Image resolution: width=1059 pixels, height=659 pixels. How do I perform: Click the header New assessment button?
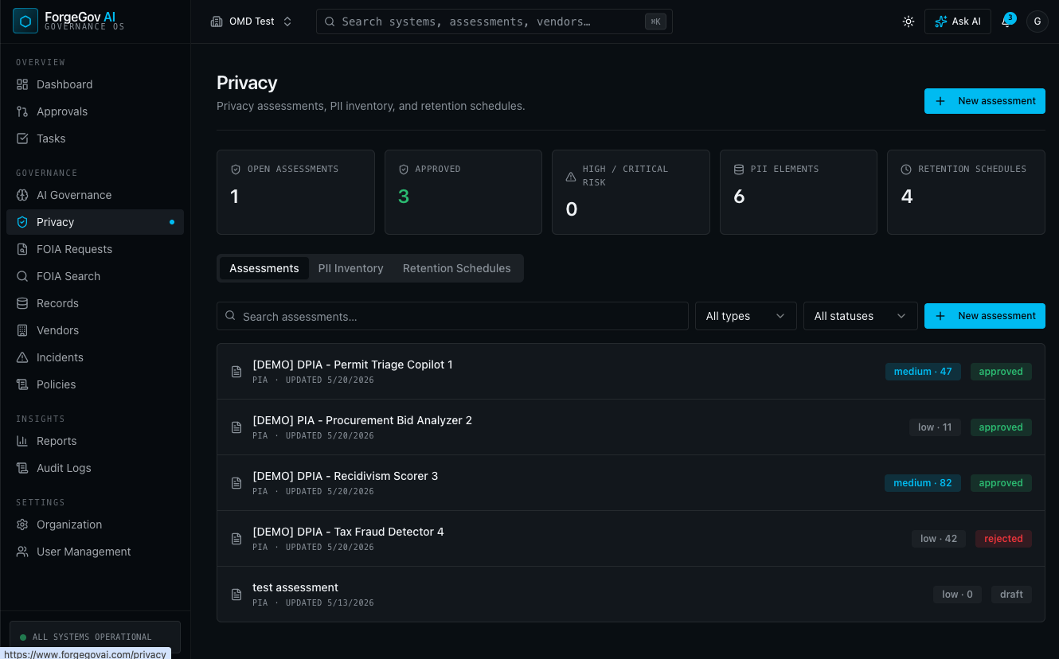tap(985, 101)
